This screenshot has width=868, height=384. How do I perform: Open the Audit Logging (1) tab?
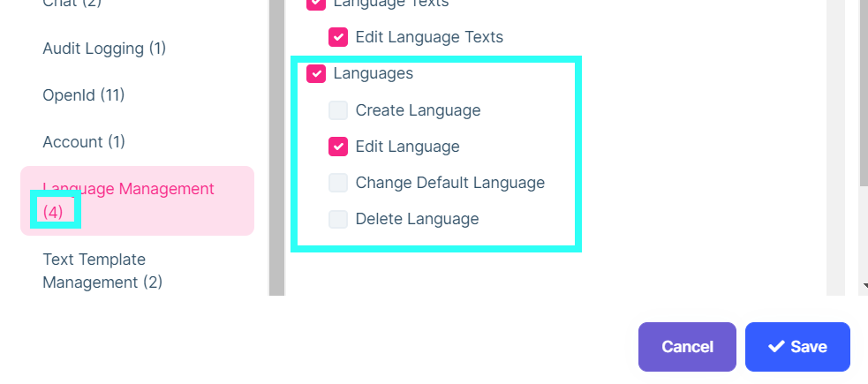(104, 49)
